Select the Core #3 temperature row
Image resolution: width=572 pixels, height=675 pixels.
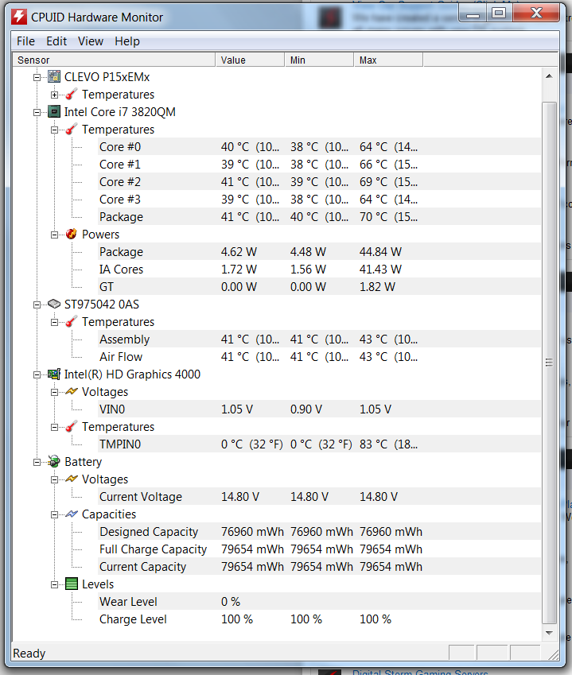[x=320, y=200]
